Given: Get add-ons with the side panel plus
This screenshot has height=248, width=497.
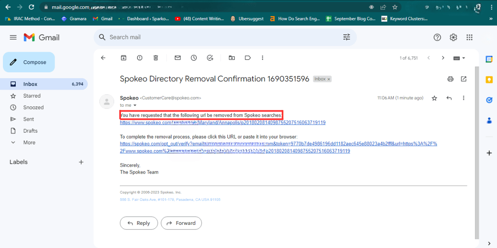Looking at the screenshot, I should point(489,153).
